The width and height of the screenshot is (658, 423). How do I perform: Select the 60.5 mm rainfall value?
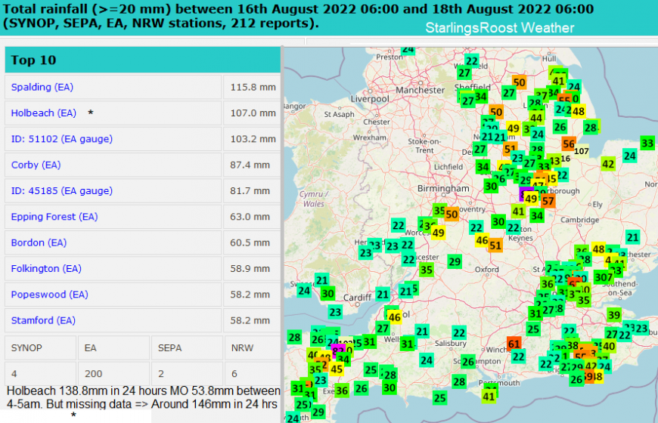pos(250,243)
